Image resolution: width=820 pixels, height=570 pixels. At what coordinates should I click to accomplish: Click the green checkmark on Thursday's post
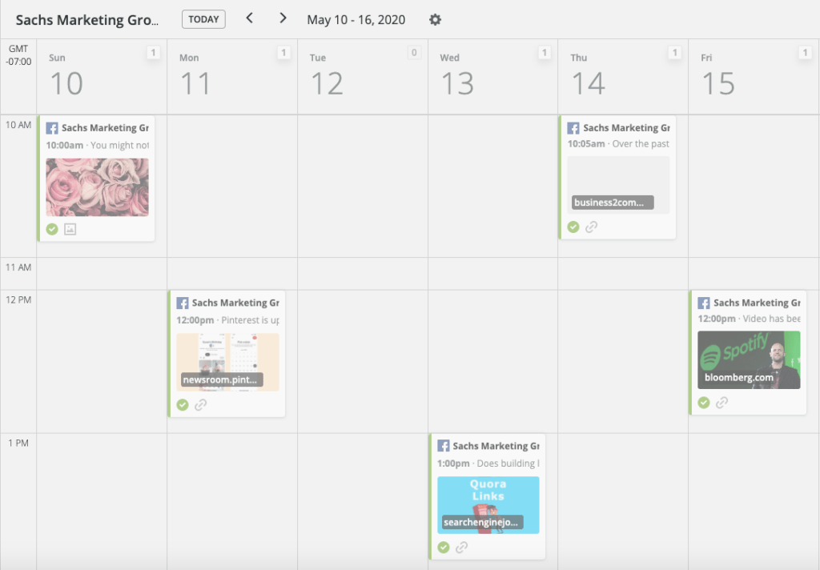point(573,227)
